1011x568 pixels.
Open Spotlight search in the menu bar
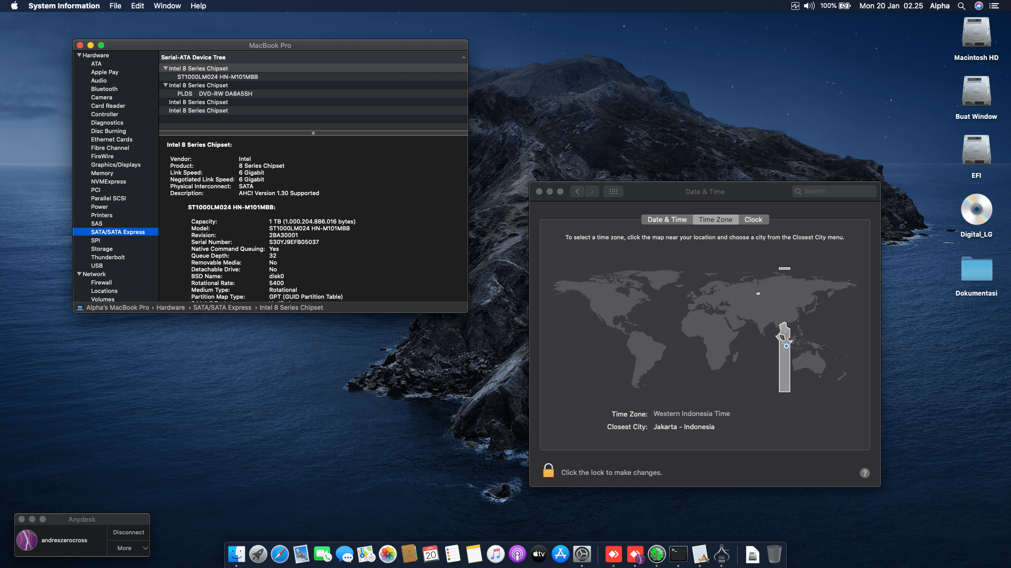(962, 6)
